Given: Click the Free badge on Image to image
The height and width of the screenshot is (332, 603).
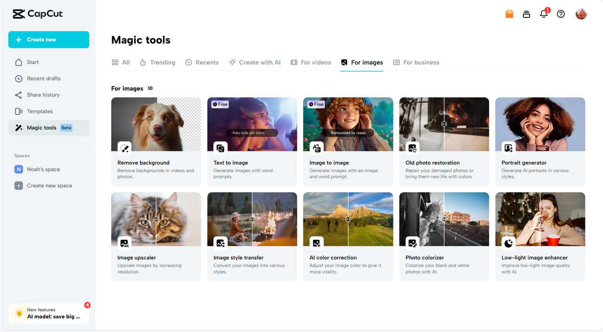Looking at the screenshot, I should pyautogui.click(x=316, y=104).
